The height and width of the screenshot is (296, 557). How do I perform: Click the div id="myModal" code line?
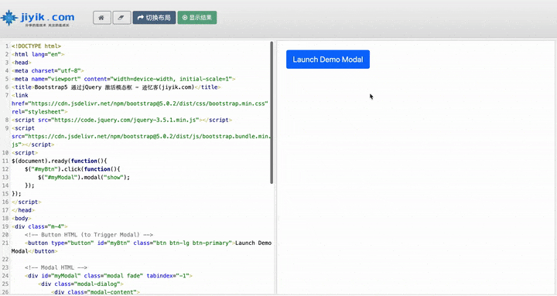(x=108, y=276)
